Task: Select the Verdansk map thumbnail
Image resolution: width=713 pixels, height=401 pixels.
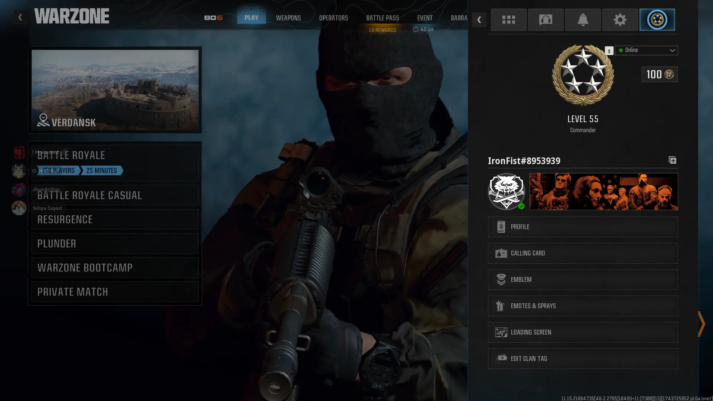Action: [x=115, y=90]
